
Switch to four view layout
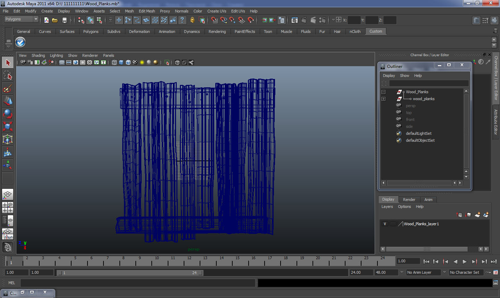pos(8,207)
